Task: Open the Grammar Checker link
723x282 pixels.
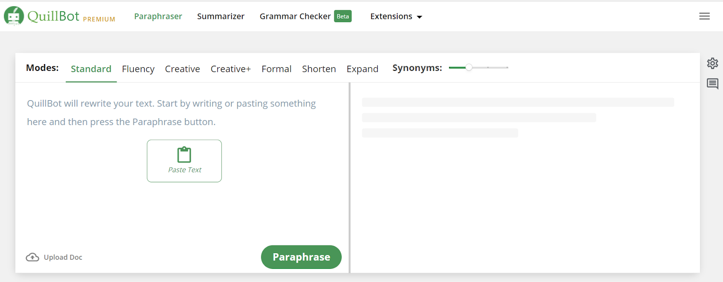Action: (295, 16)
